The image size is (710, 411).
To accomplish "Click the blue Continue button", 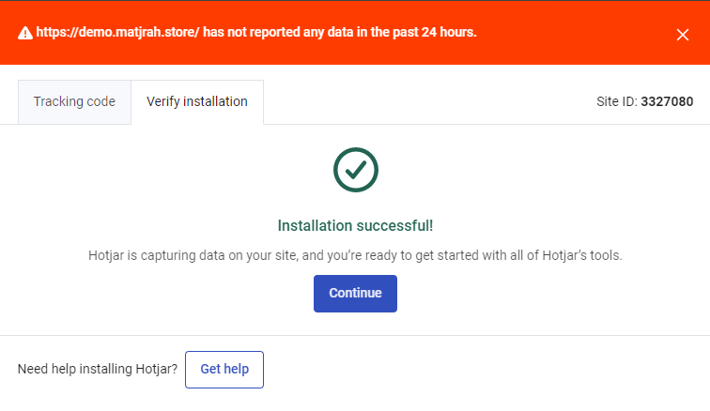I will [355, 294].
